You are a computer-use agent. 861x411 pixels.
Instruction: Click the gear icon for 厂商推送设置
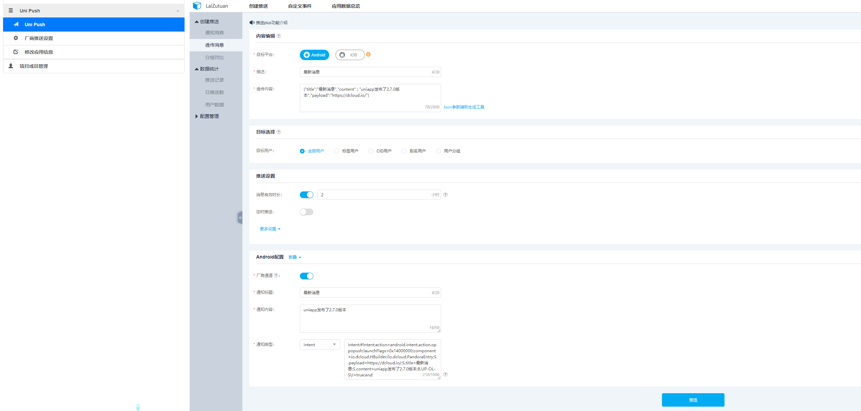point(16,38)
